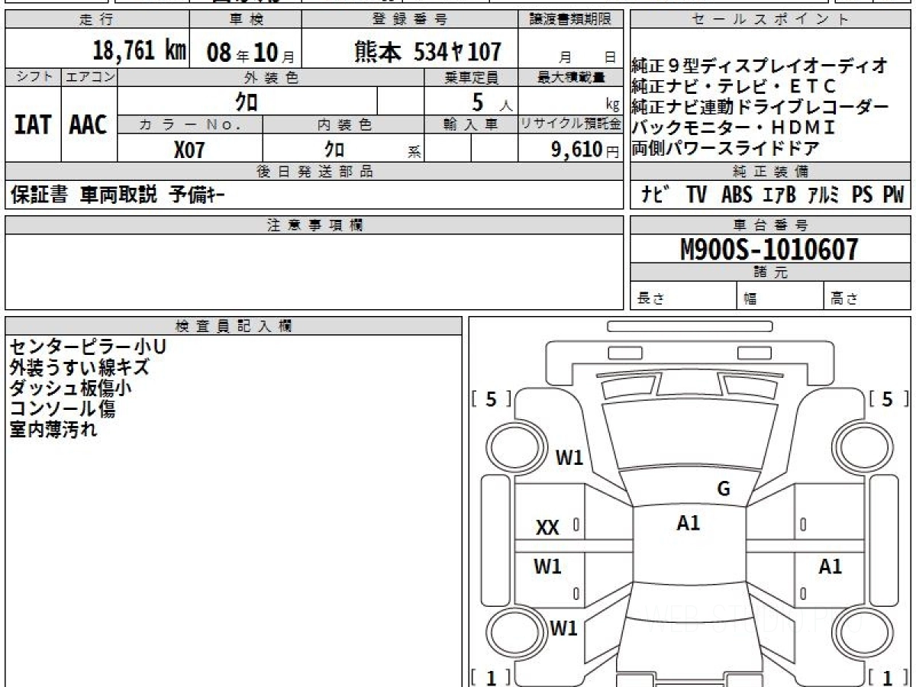
Task: Click the セールスポイント header
Action: tap(771, 20)
